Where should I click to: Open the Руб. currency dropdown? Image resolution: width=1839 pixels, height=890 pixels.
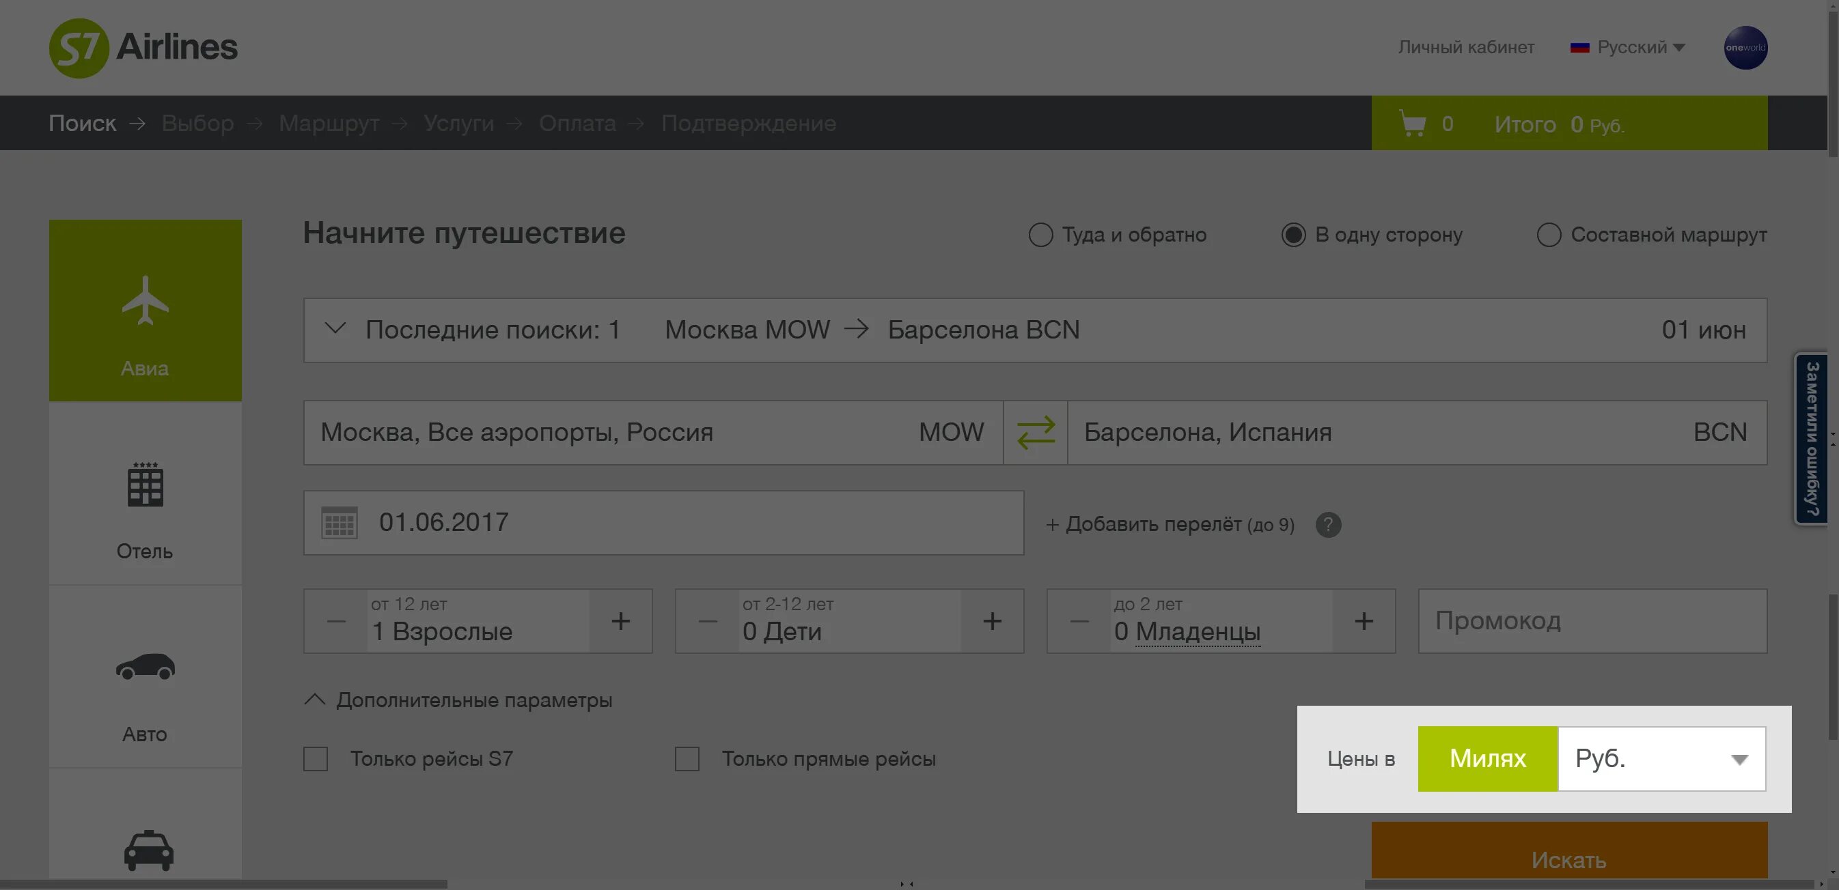point(1662,759)
